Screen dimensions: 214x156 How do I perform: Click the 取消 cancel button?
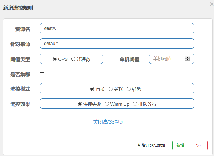pyautogui.click(x=199, y=145)
